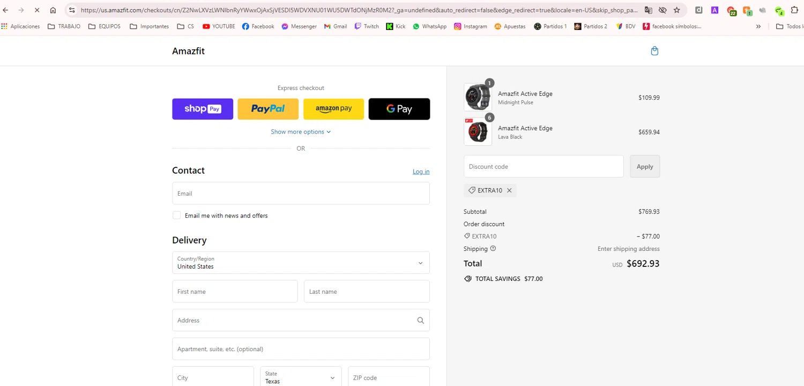This screenshot has width=804, height=386.
Task: Apply the discount code
Action: 645,166
